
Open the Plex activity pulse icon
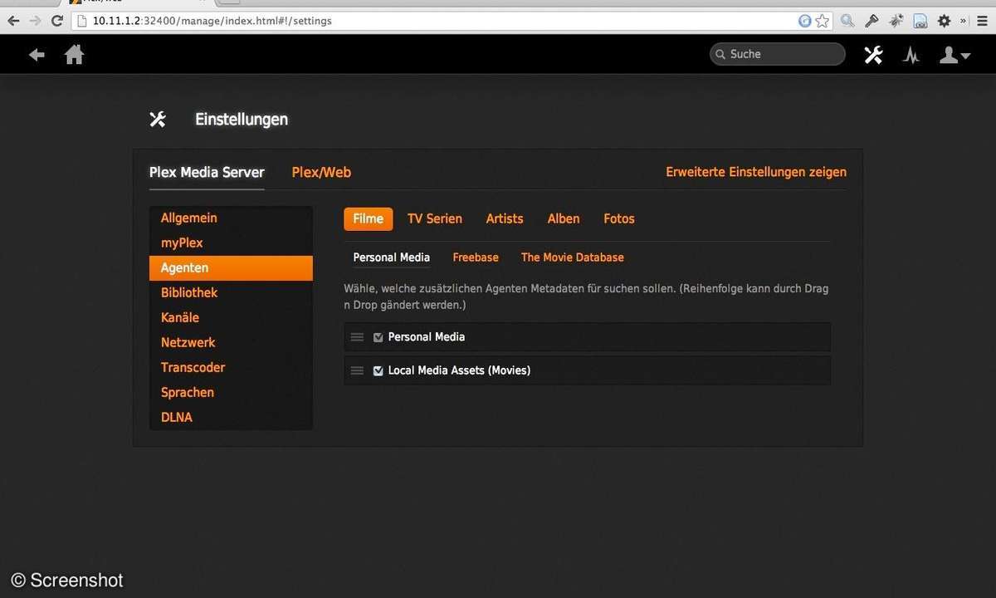point(911,55)
